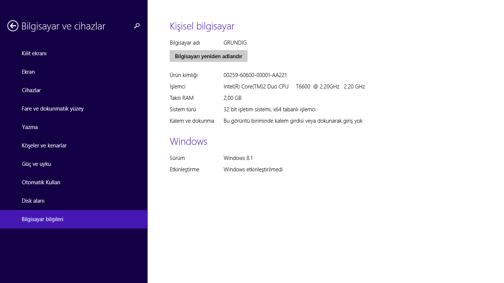Go to Cihazlar settings
504x283 pixels.
coord(74,90)
